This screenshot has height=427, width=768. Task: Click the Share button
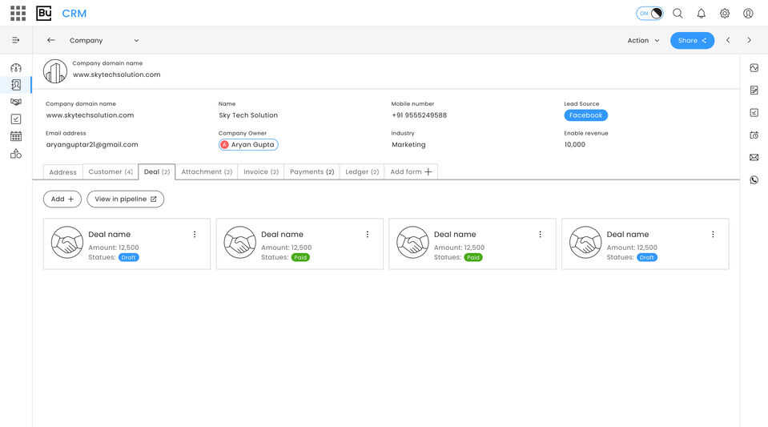click(x=692, y=40)
